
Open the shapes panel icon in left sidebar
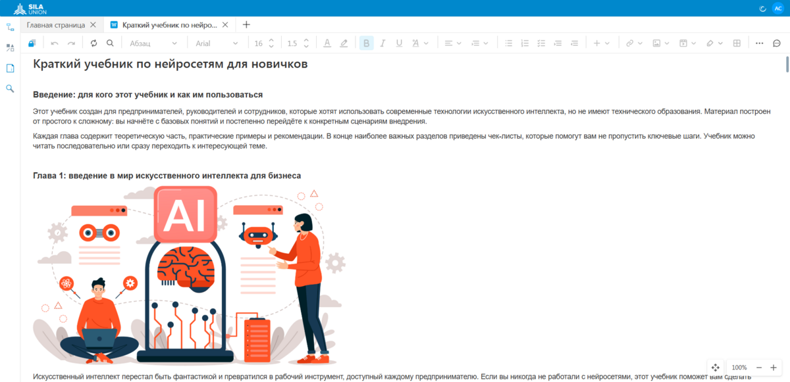point(10,47)
